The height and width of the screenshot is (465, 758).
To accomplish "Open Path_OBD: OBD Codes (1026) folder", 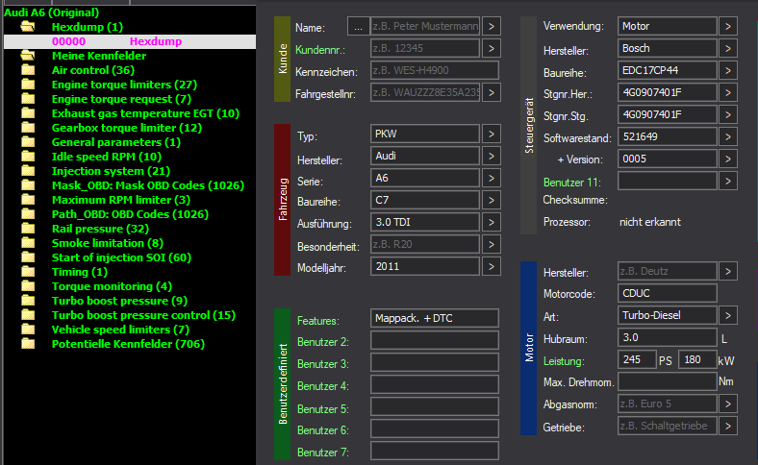I will (130, 214).
